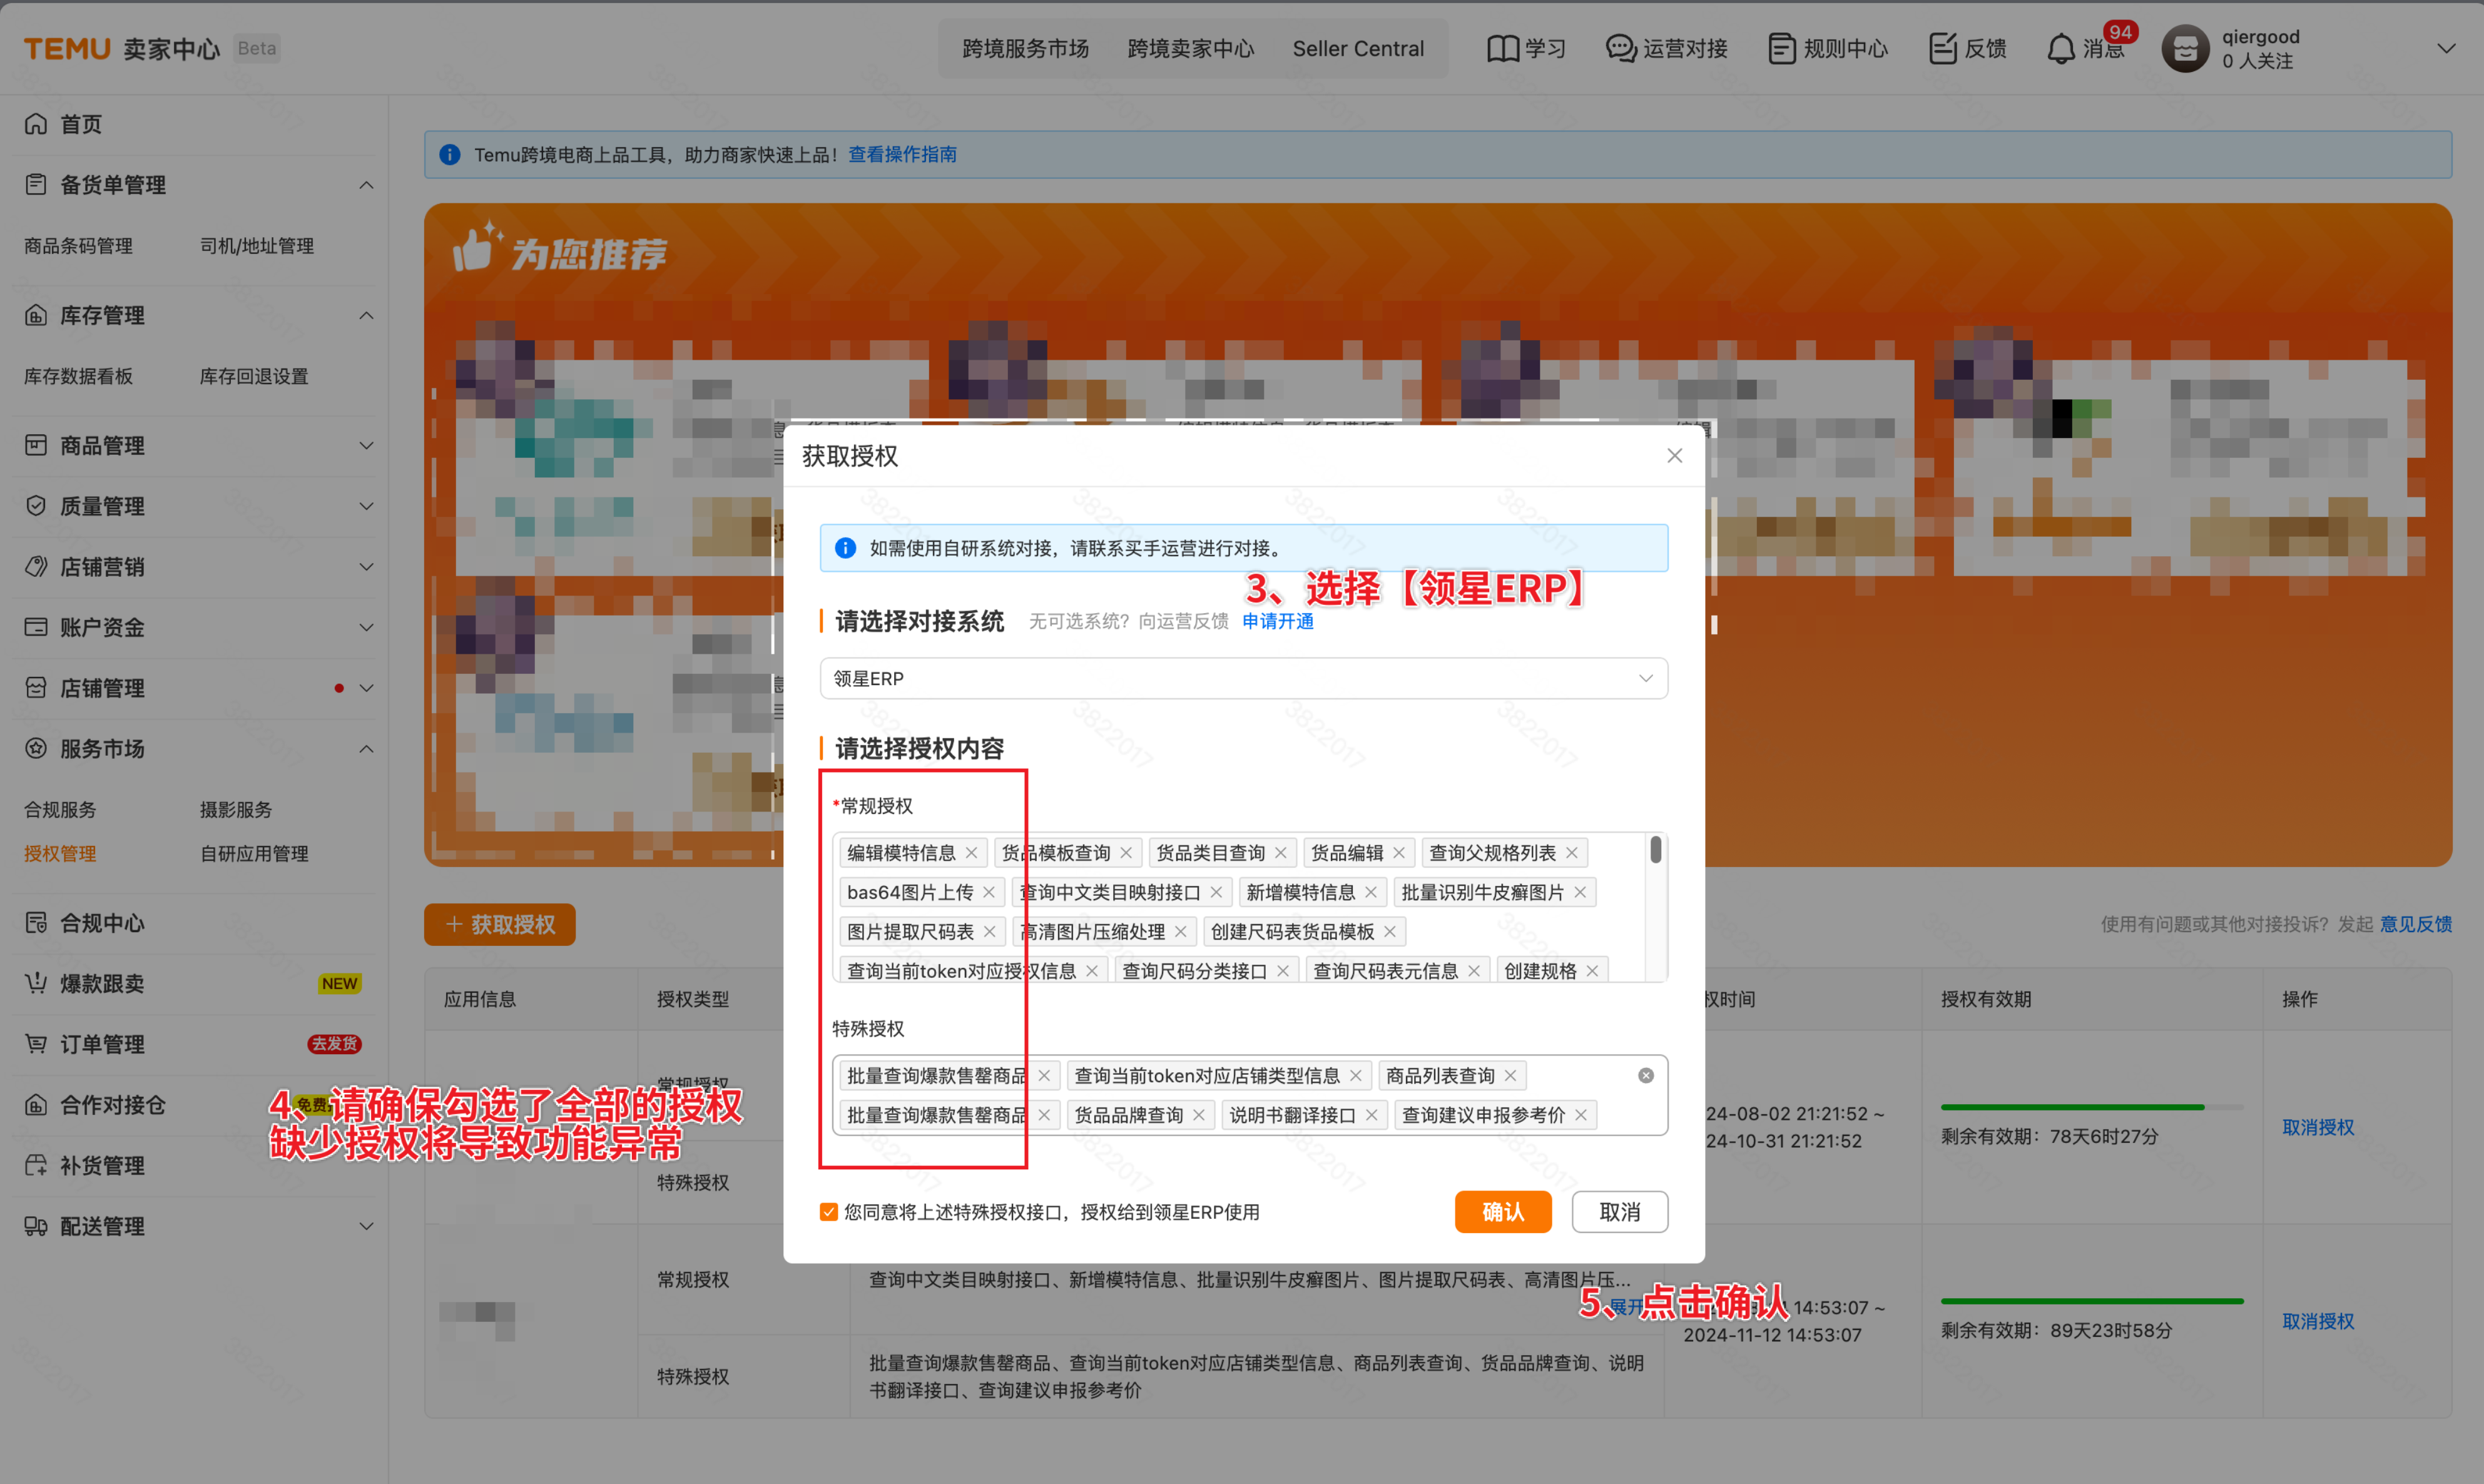Expand the 商品管理 section

click(x=367, y=446)
